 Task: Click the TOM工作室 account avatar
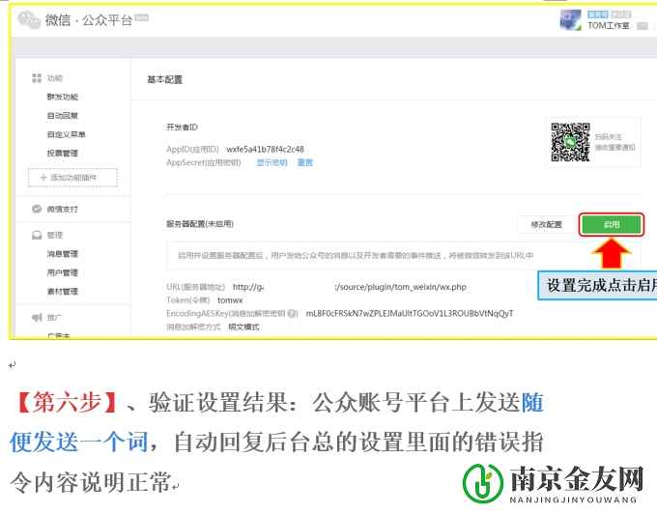pos(572,19)
